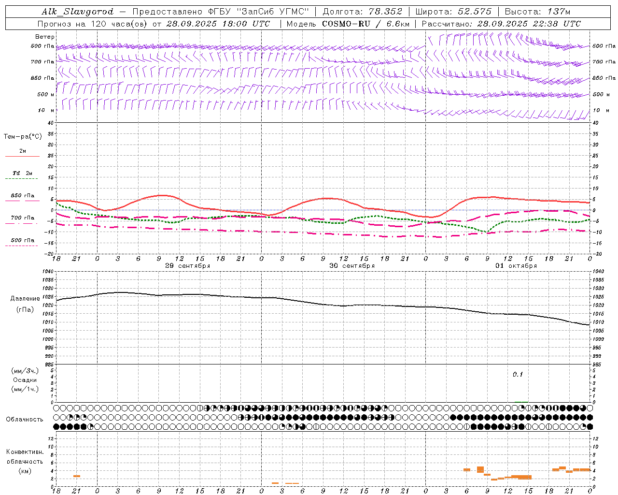Click the station name Alk_Slavgorod

coord(78,12)
